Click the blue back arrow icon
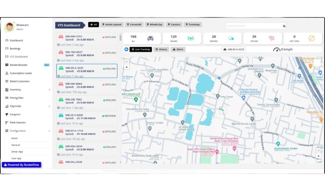The height and width of the screenshot is (183, 325). point(126,49)
